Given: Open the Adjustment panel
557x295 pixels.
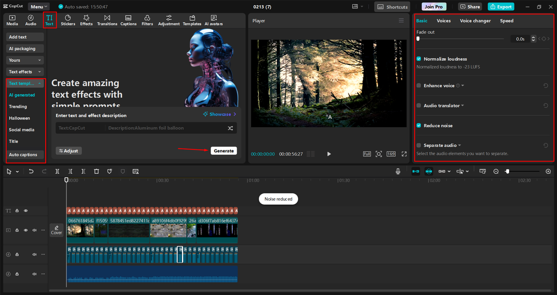Looking at the screenshot, I should [x=169, y=20].
